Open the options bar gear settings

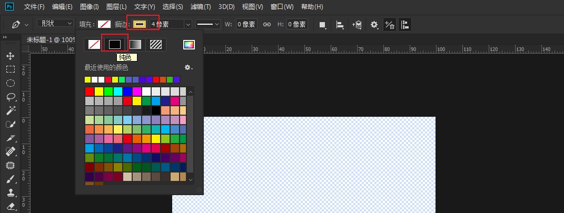point(374,25)
